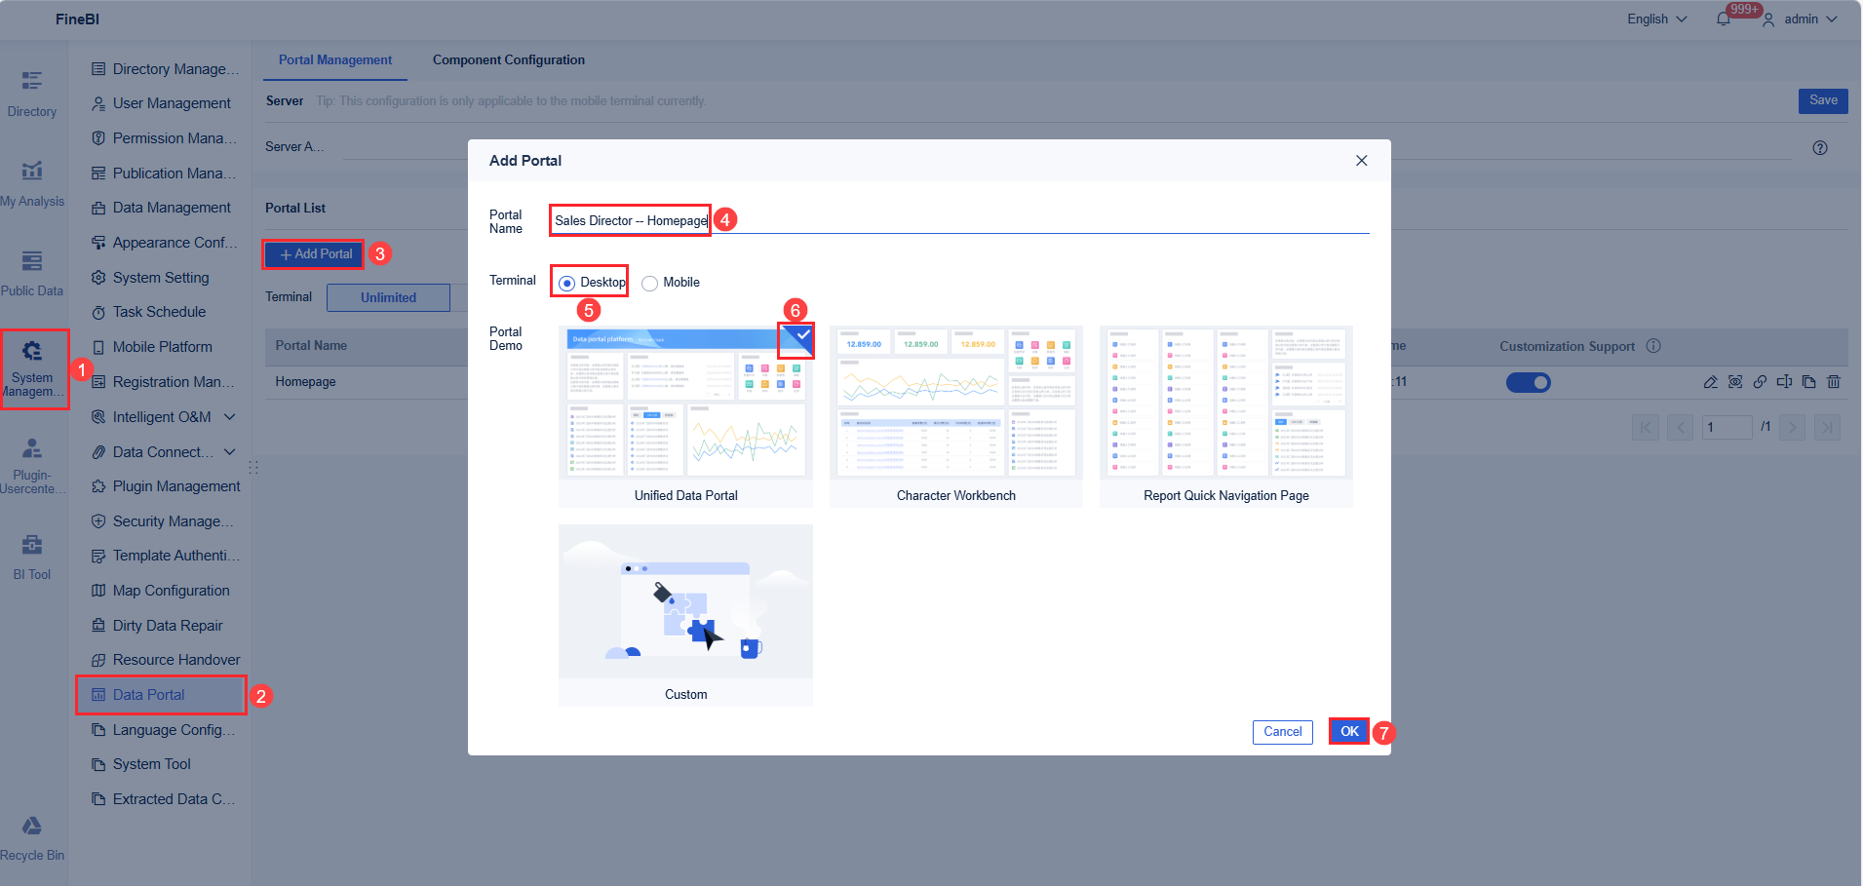Open the Recycle Bin

point(32,838)
